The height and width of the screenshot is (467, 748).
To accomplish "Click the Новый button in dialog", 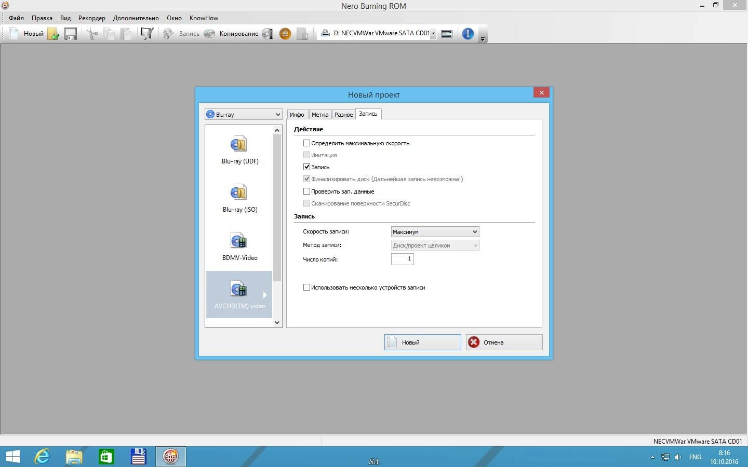I will pyautogui.click(x=423, y=342).
